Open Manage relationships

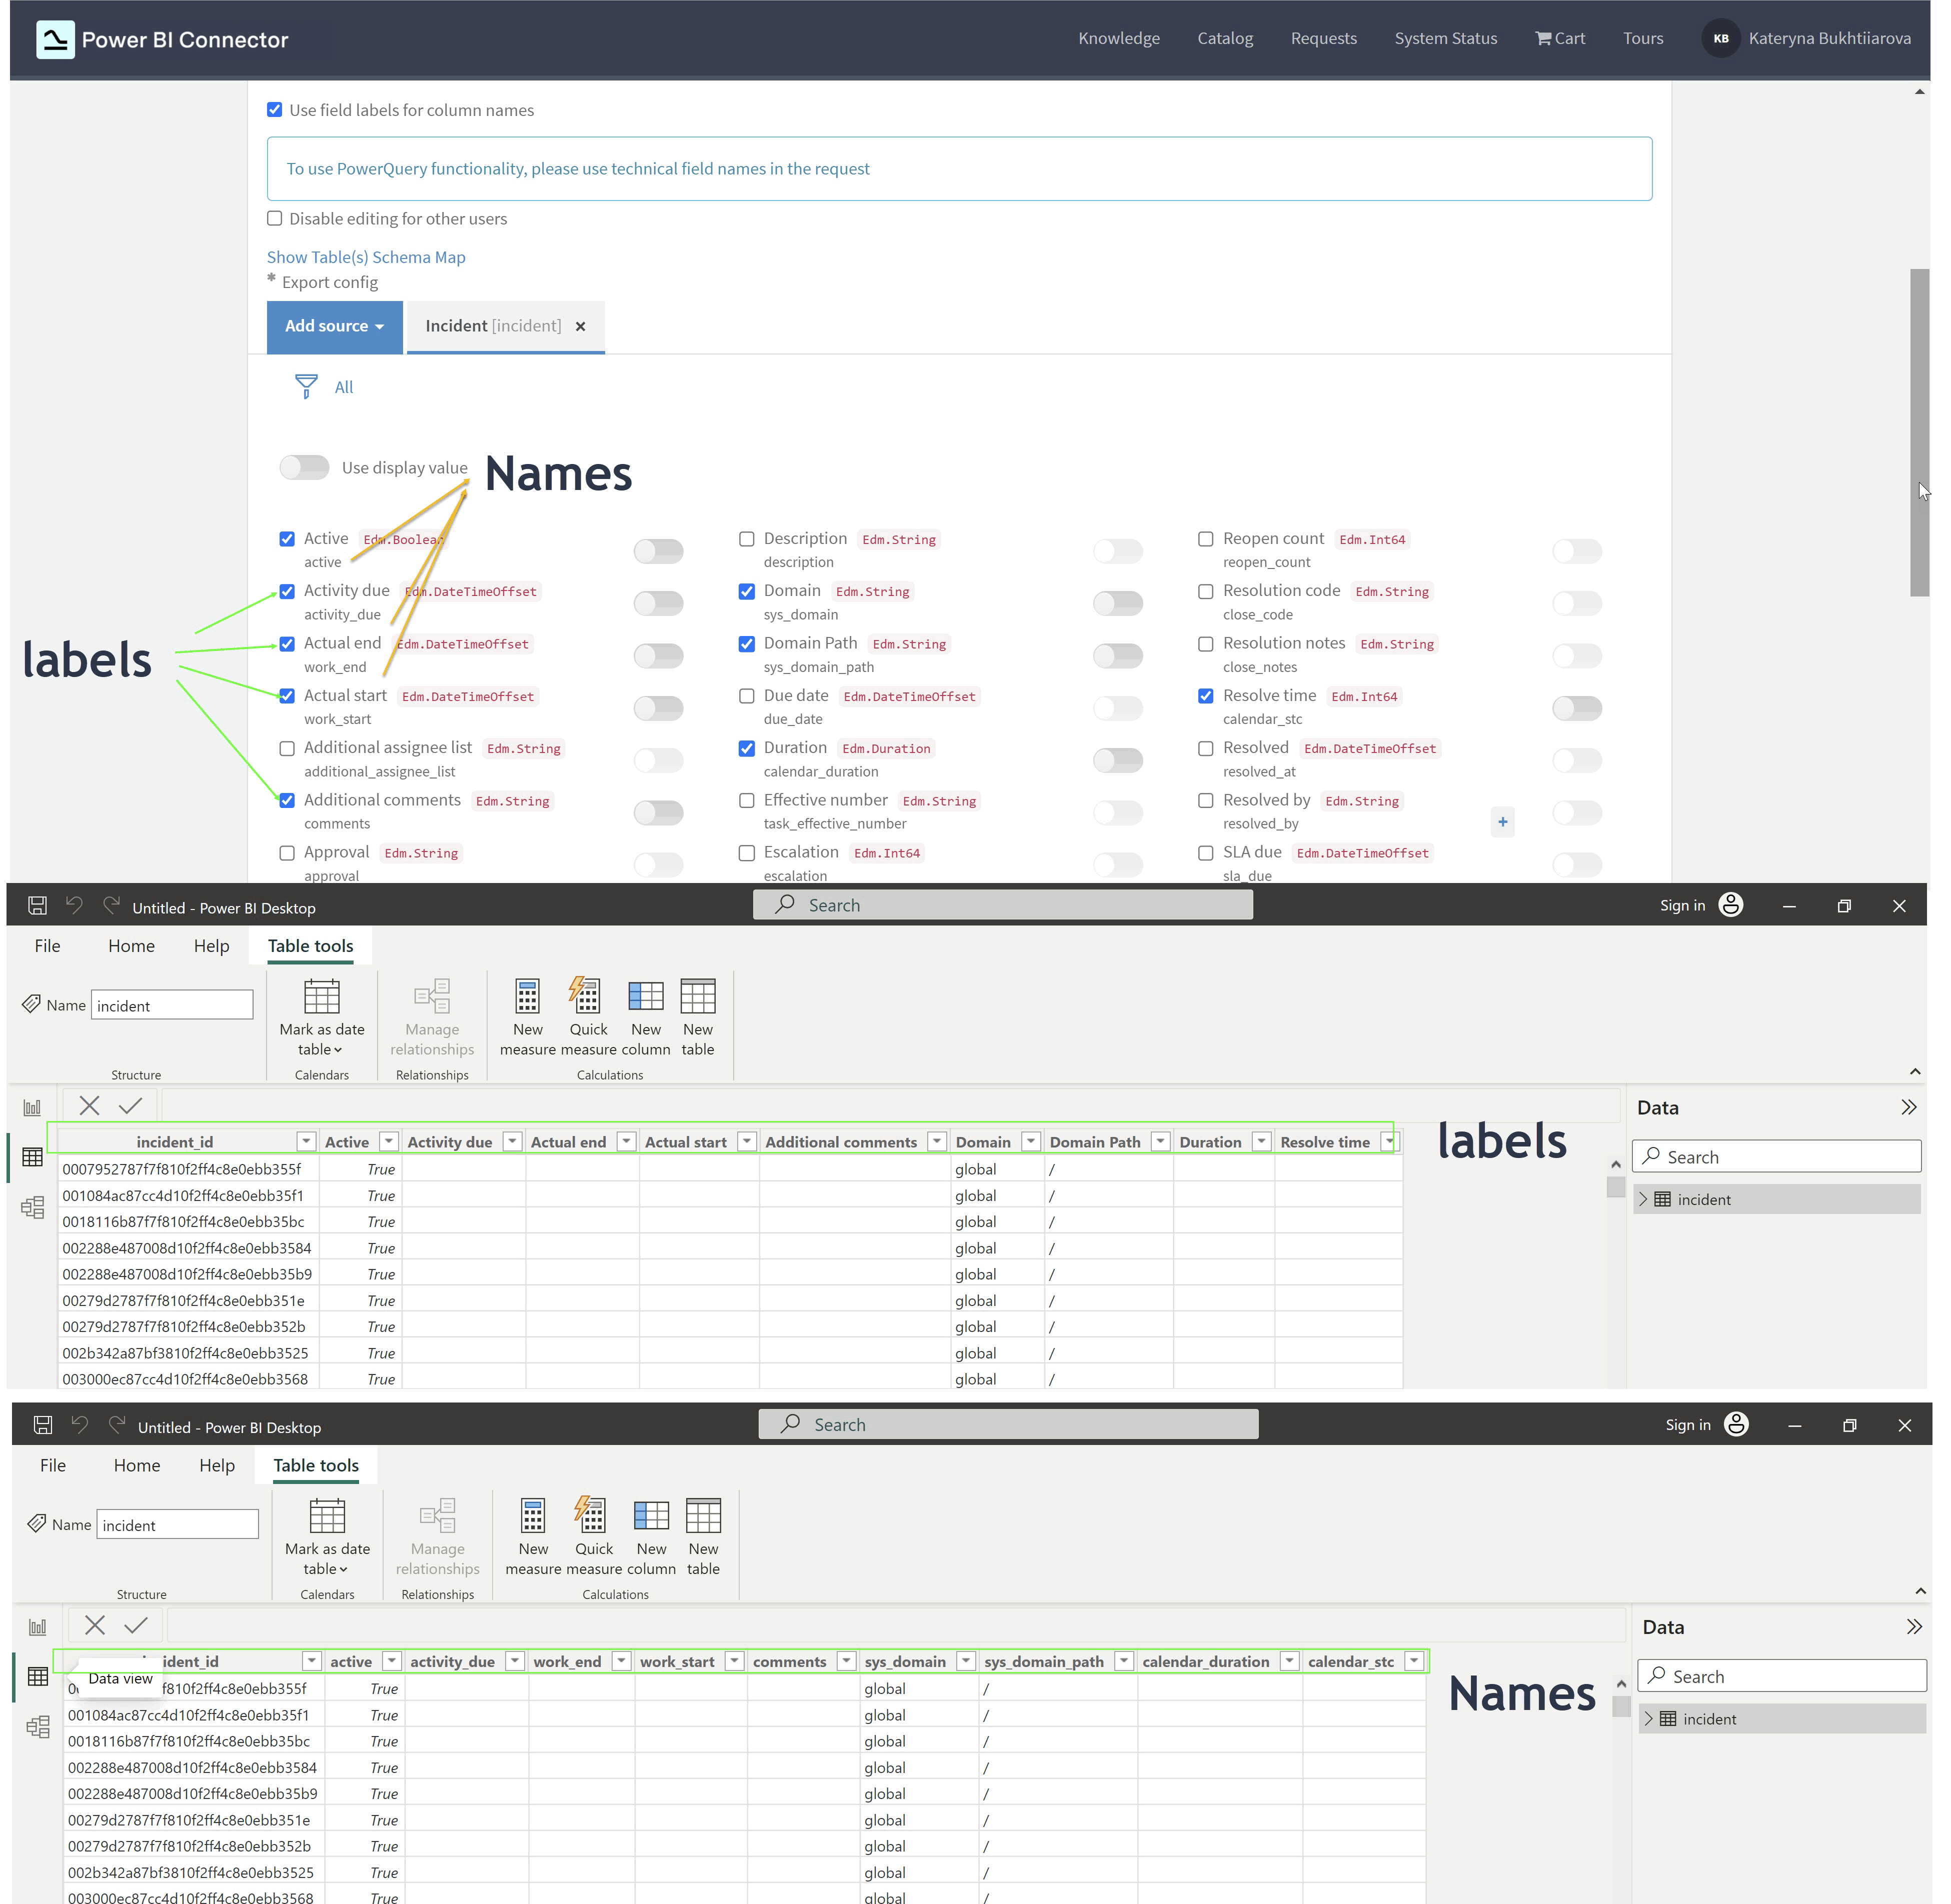[431, 1013]
